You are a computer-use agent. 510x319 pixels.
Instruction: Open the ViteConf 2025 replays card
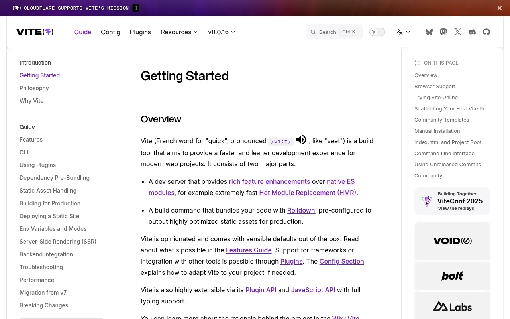point(452,201)
